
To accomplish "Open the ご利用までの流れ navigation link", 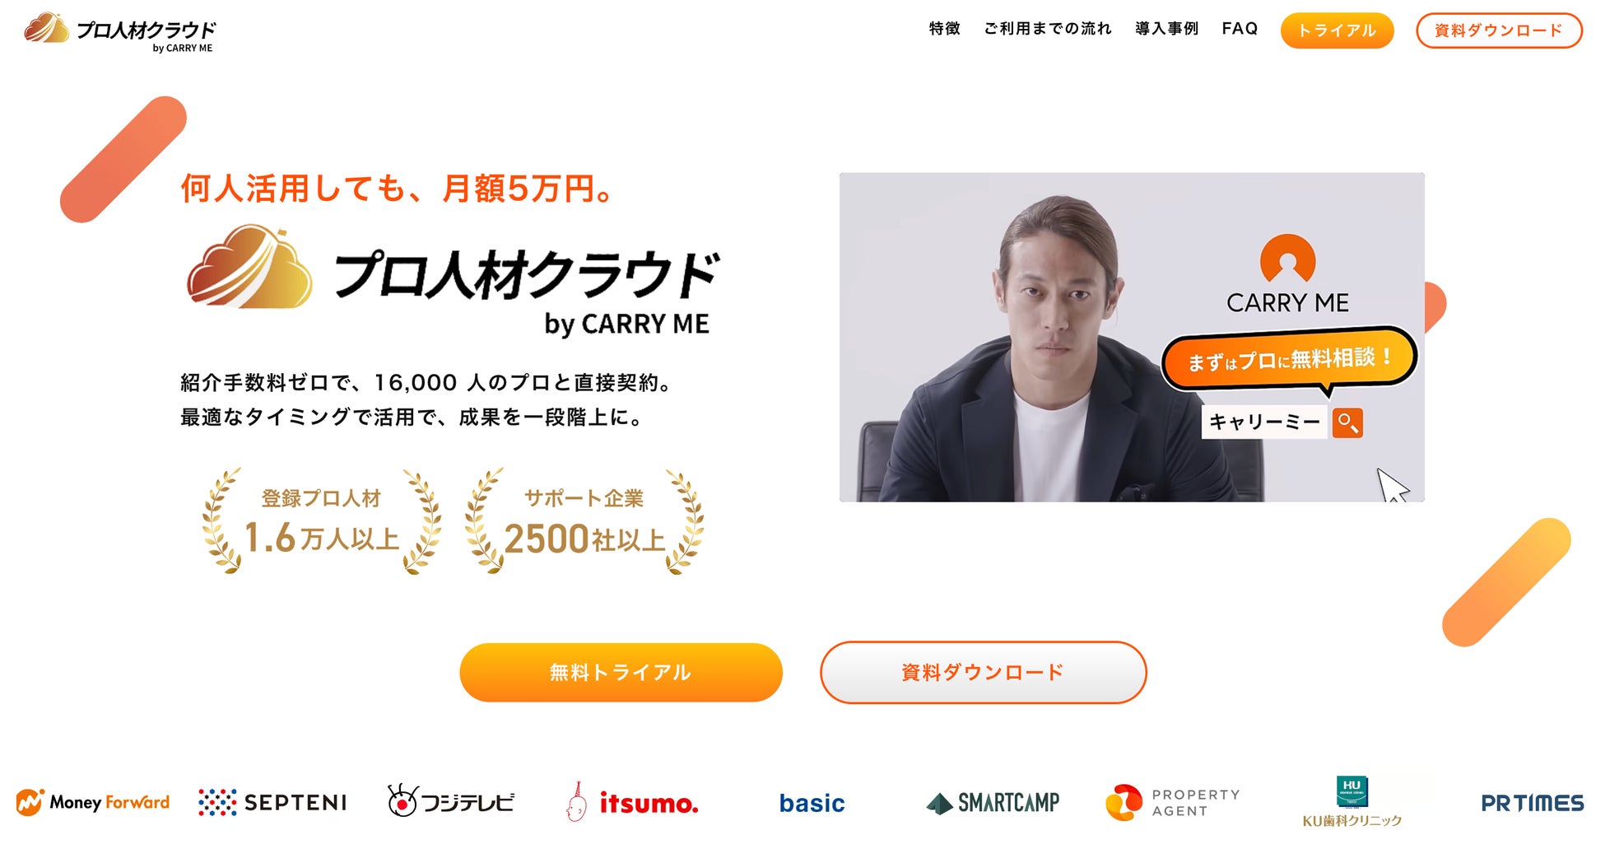I will point(1048,29).
